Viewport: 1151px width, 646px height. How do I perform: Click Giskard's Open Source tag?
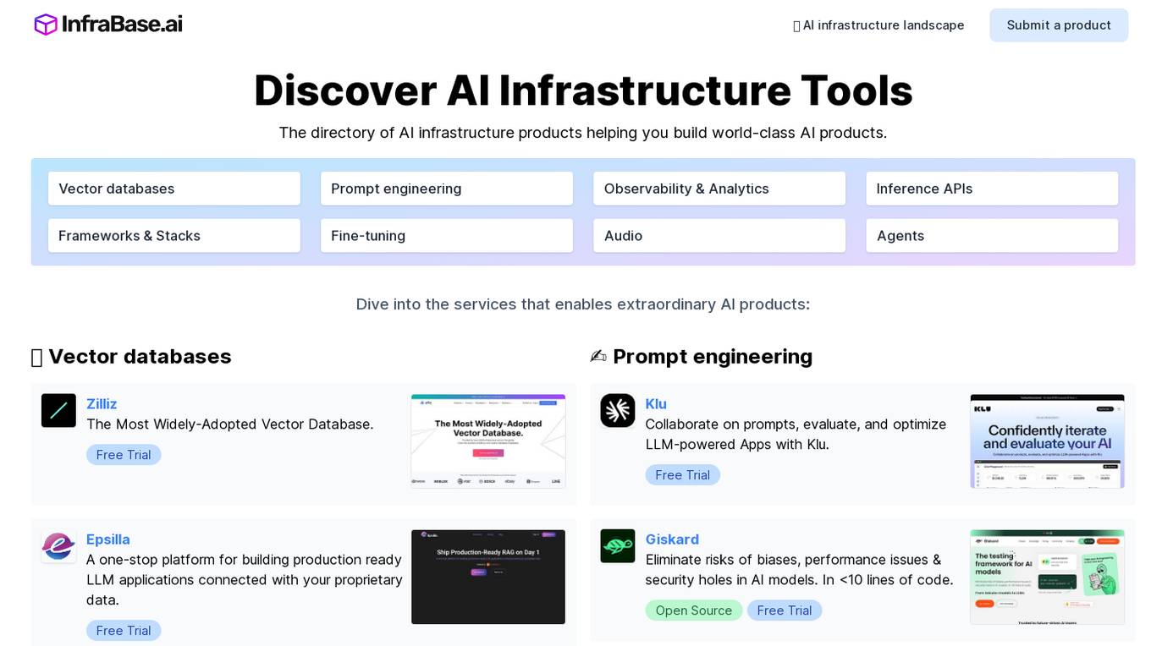(x=694, y=610)
